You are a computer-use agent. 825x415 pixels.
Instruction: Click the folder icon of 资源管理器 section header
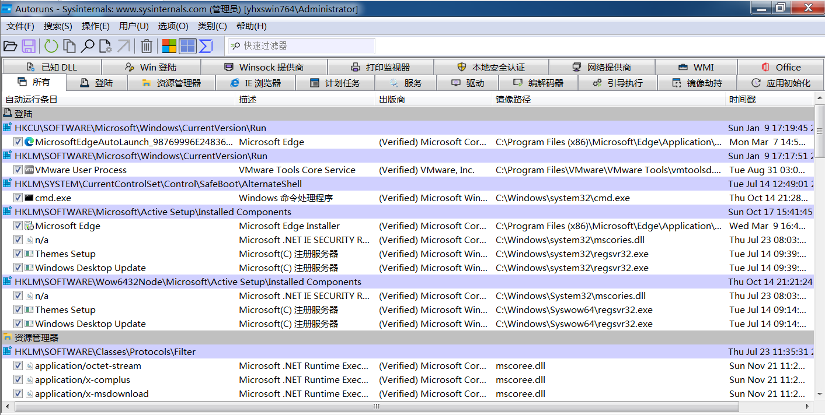click(x=8, y=337)
